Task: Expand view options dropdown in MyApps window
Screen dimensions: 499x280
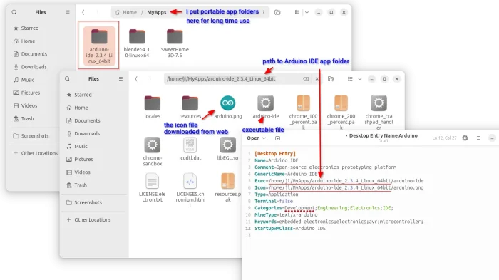Action: [x=307, y=12]
